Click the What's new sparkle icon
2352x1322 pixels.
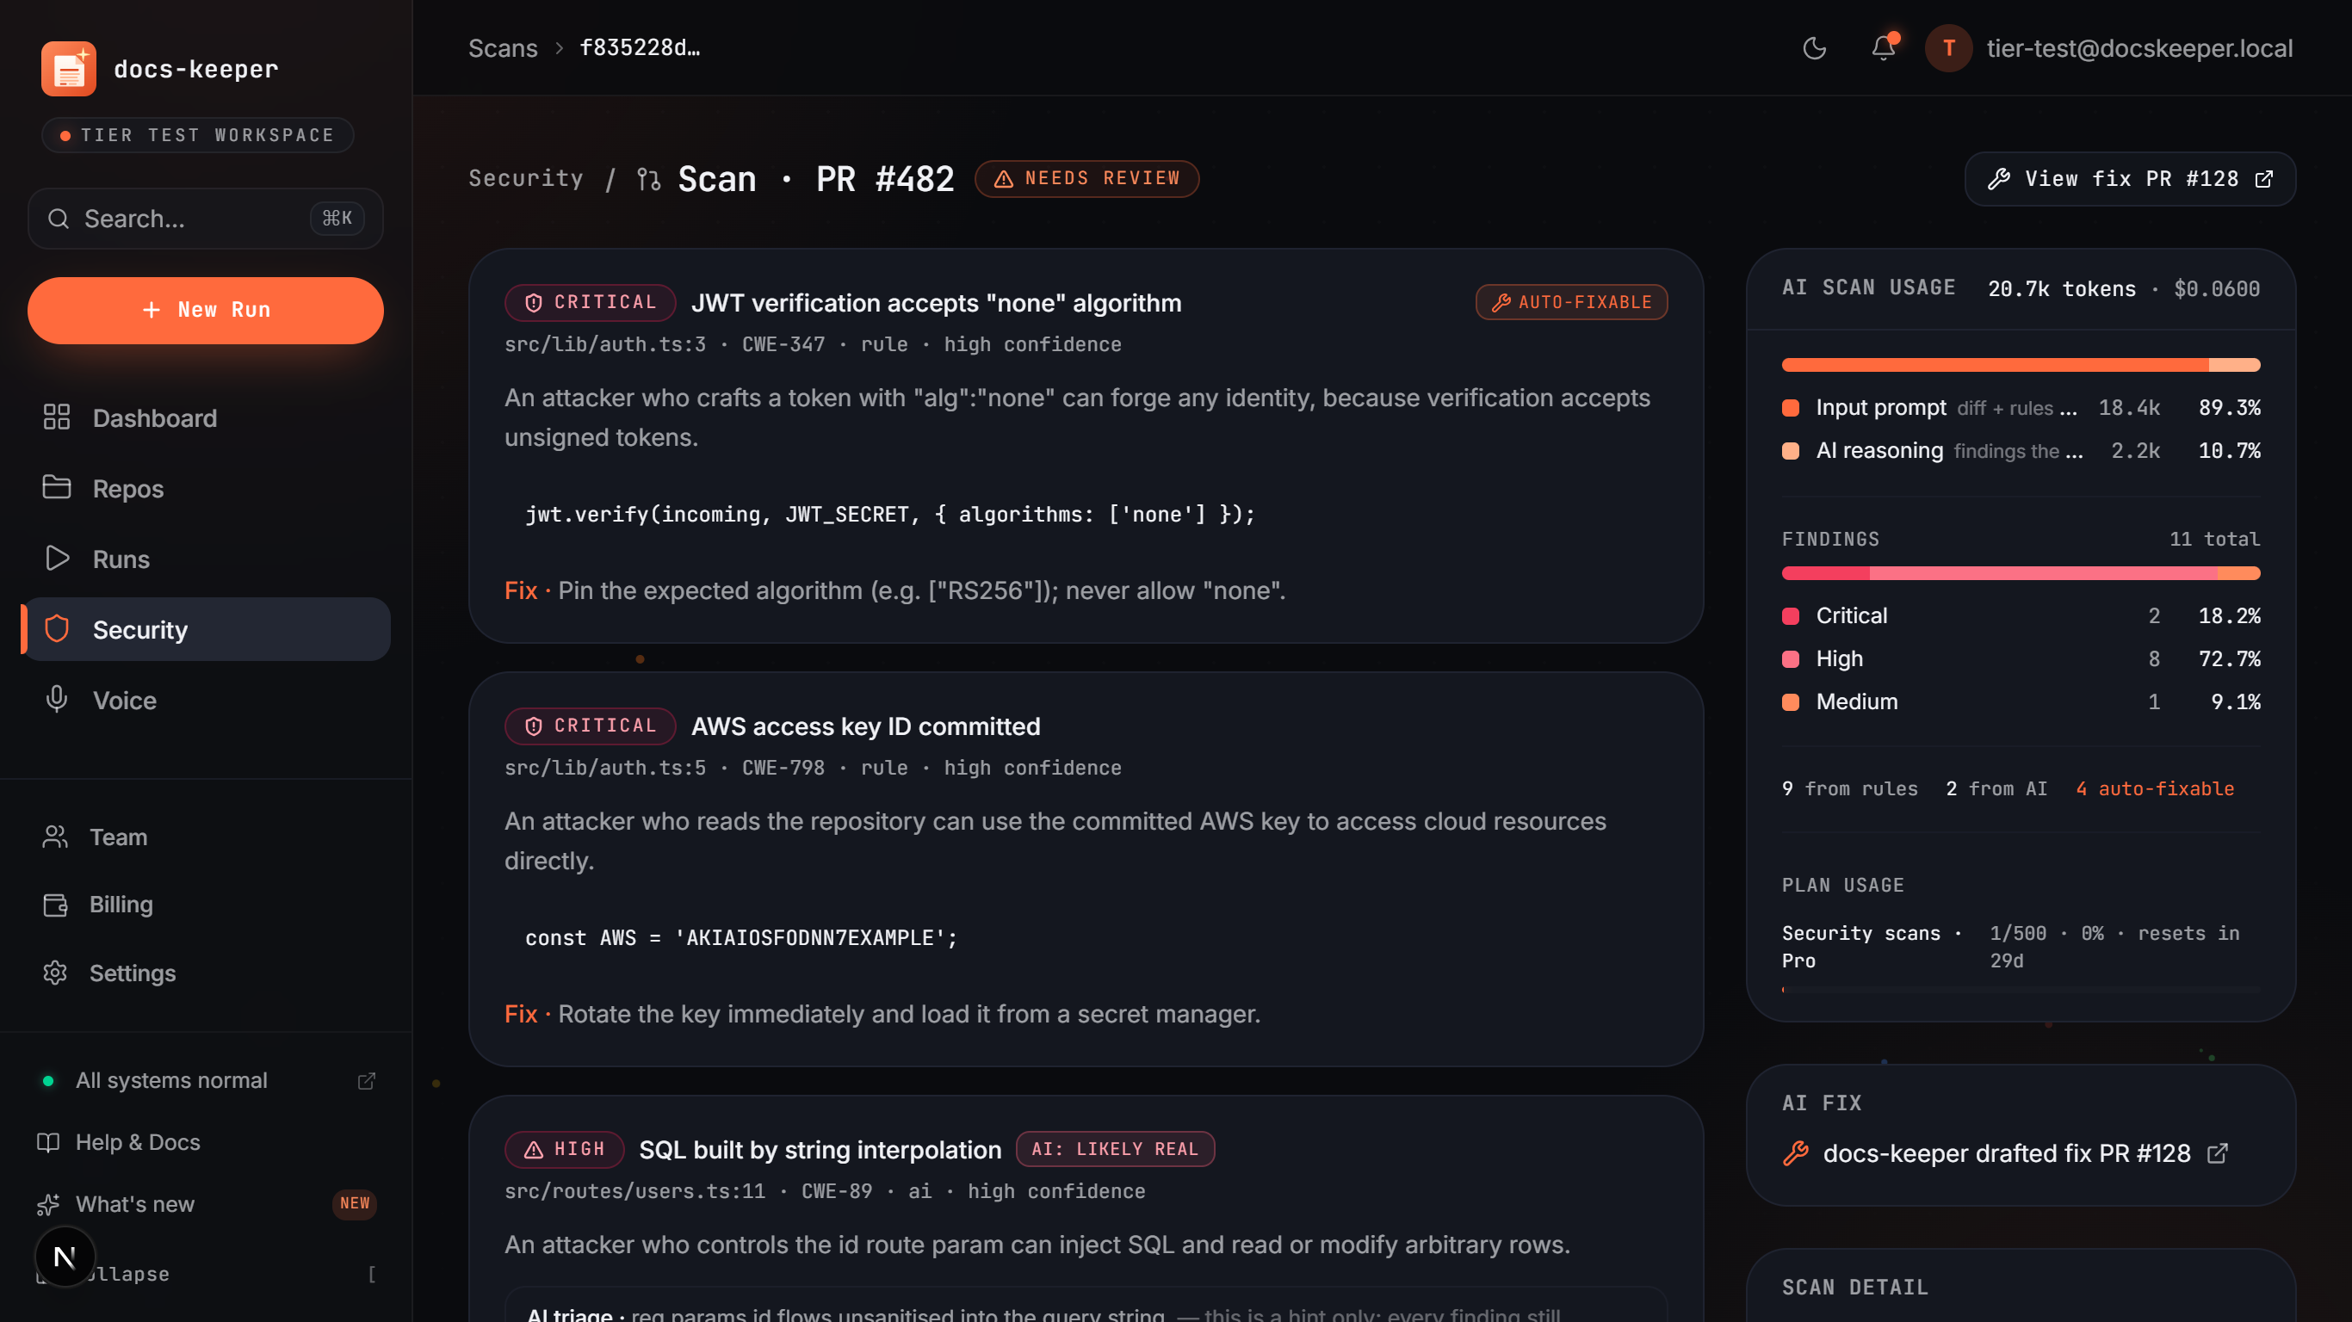[x=48, y=1205]
